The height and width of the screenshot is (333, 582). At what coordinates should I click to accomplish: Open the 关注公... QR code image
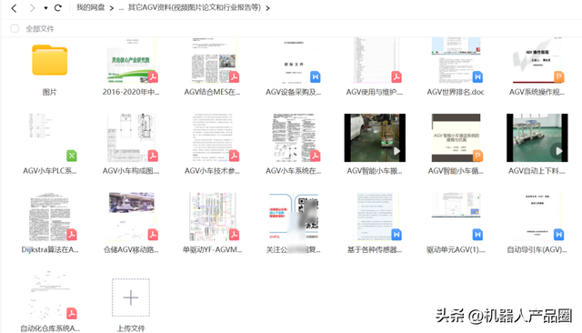294,217
